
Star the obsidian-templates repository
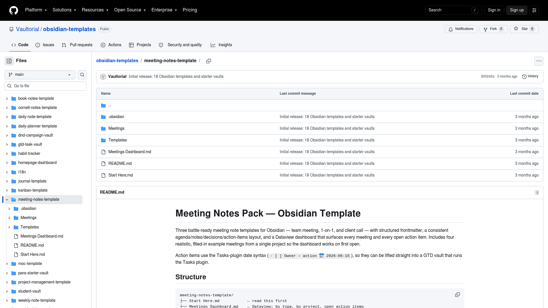click(524, 29)
